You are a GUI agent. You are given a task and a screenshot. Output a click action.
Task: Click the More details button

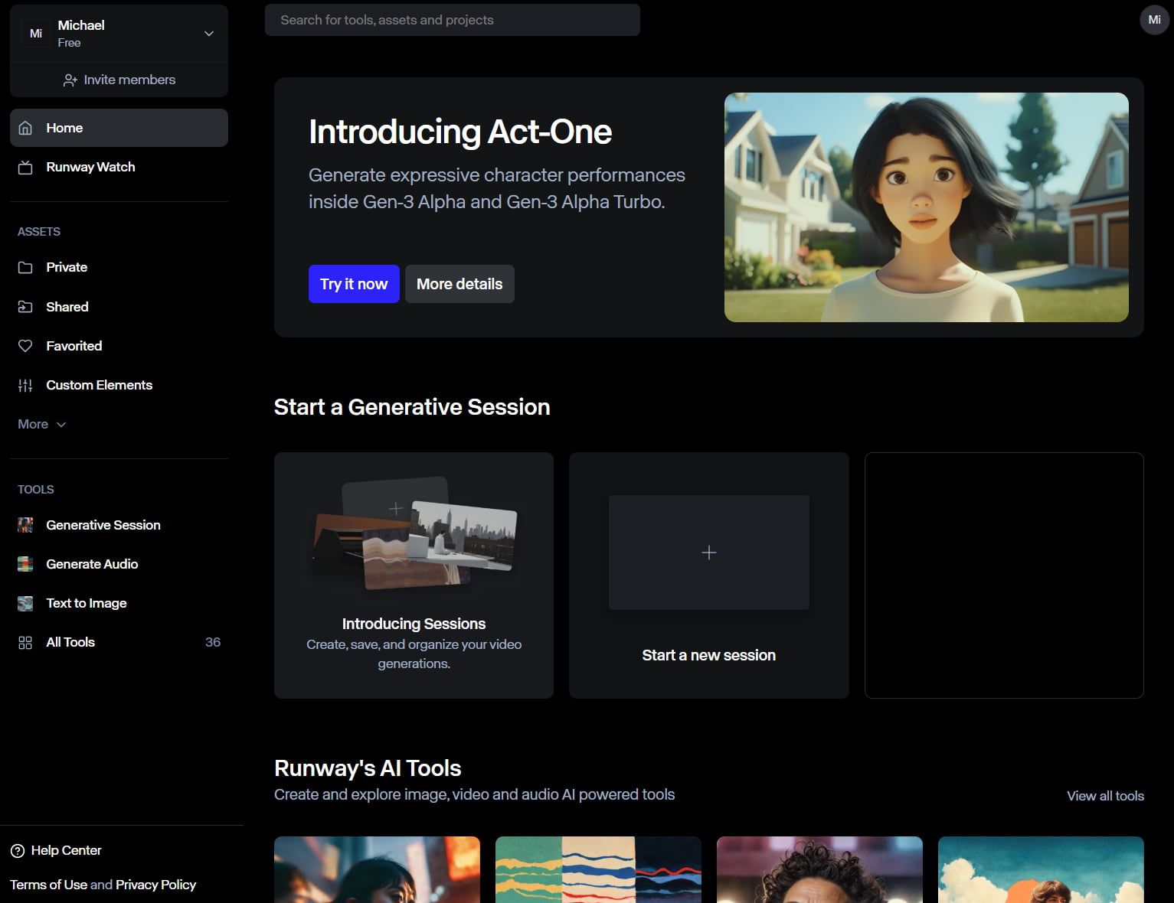[x=459, y=284]
